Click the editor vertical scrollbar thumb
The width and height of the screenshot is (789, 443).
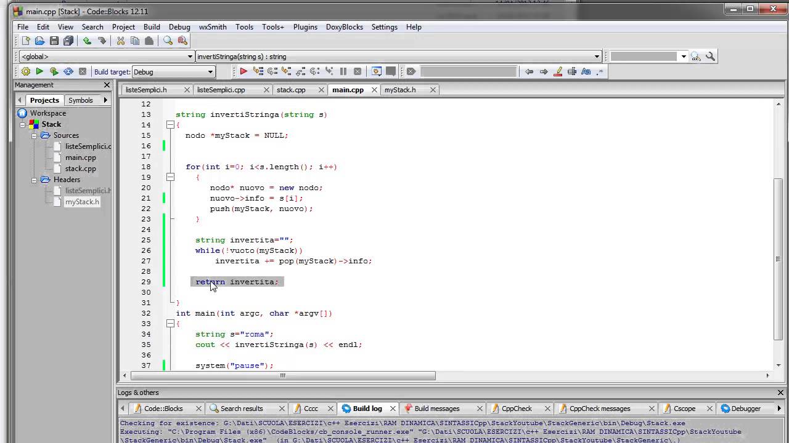pos(778,258)
